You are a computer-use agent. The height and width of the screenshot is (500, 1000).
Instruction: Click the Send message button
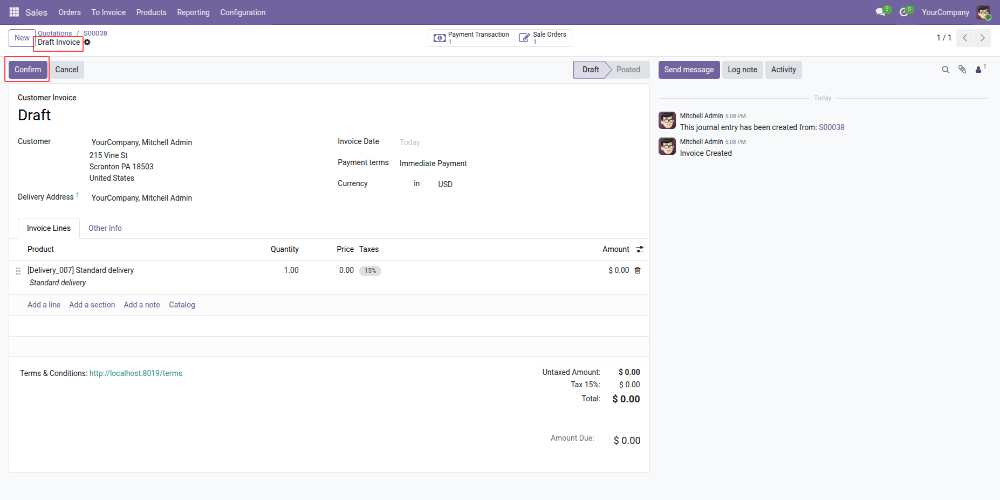[689, 70]
